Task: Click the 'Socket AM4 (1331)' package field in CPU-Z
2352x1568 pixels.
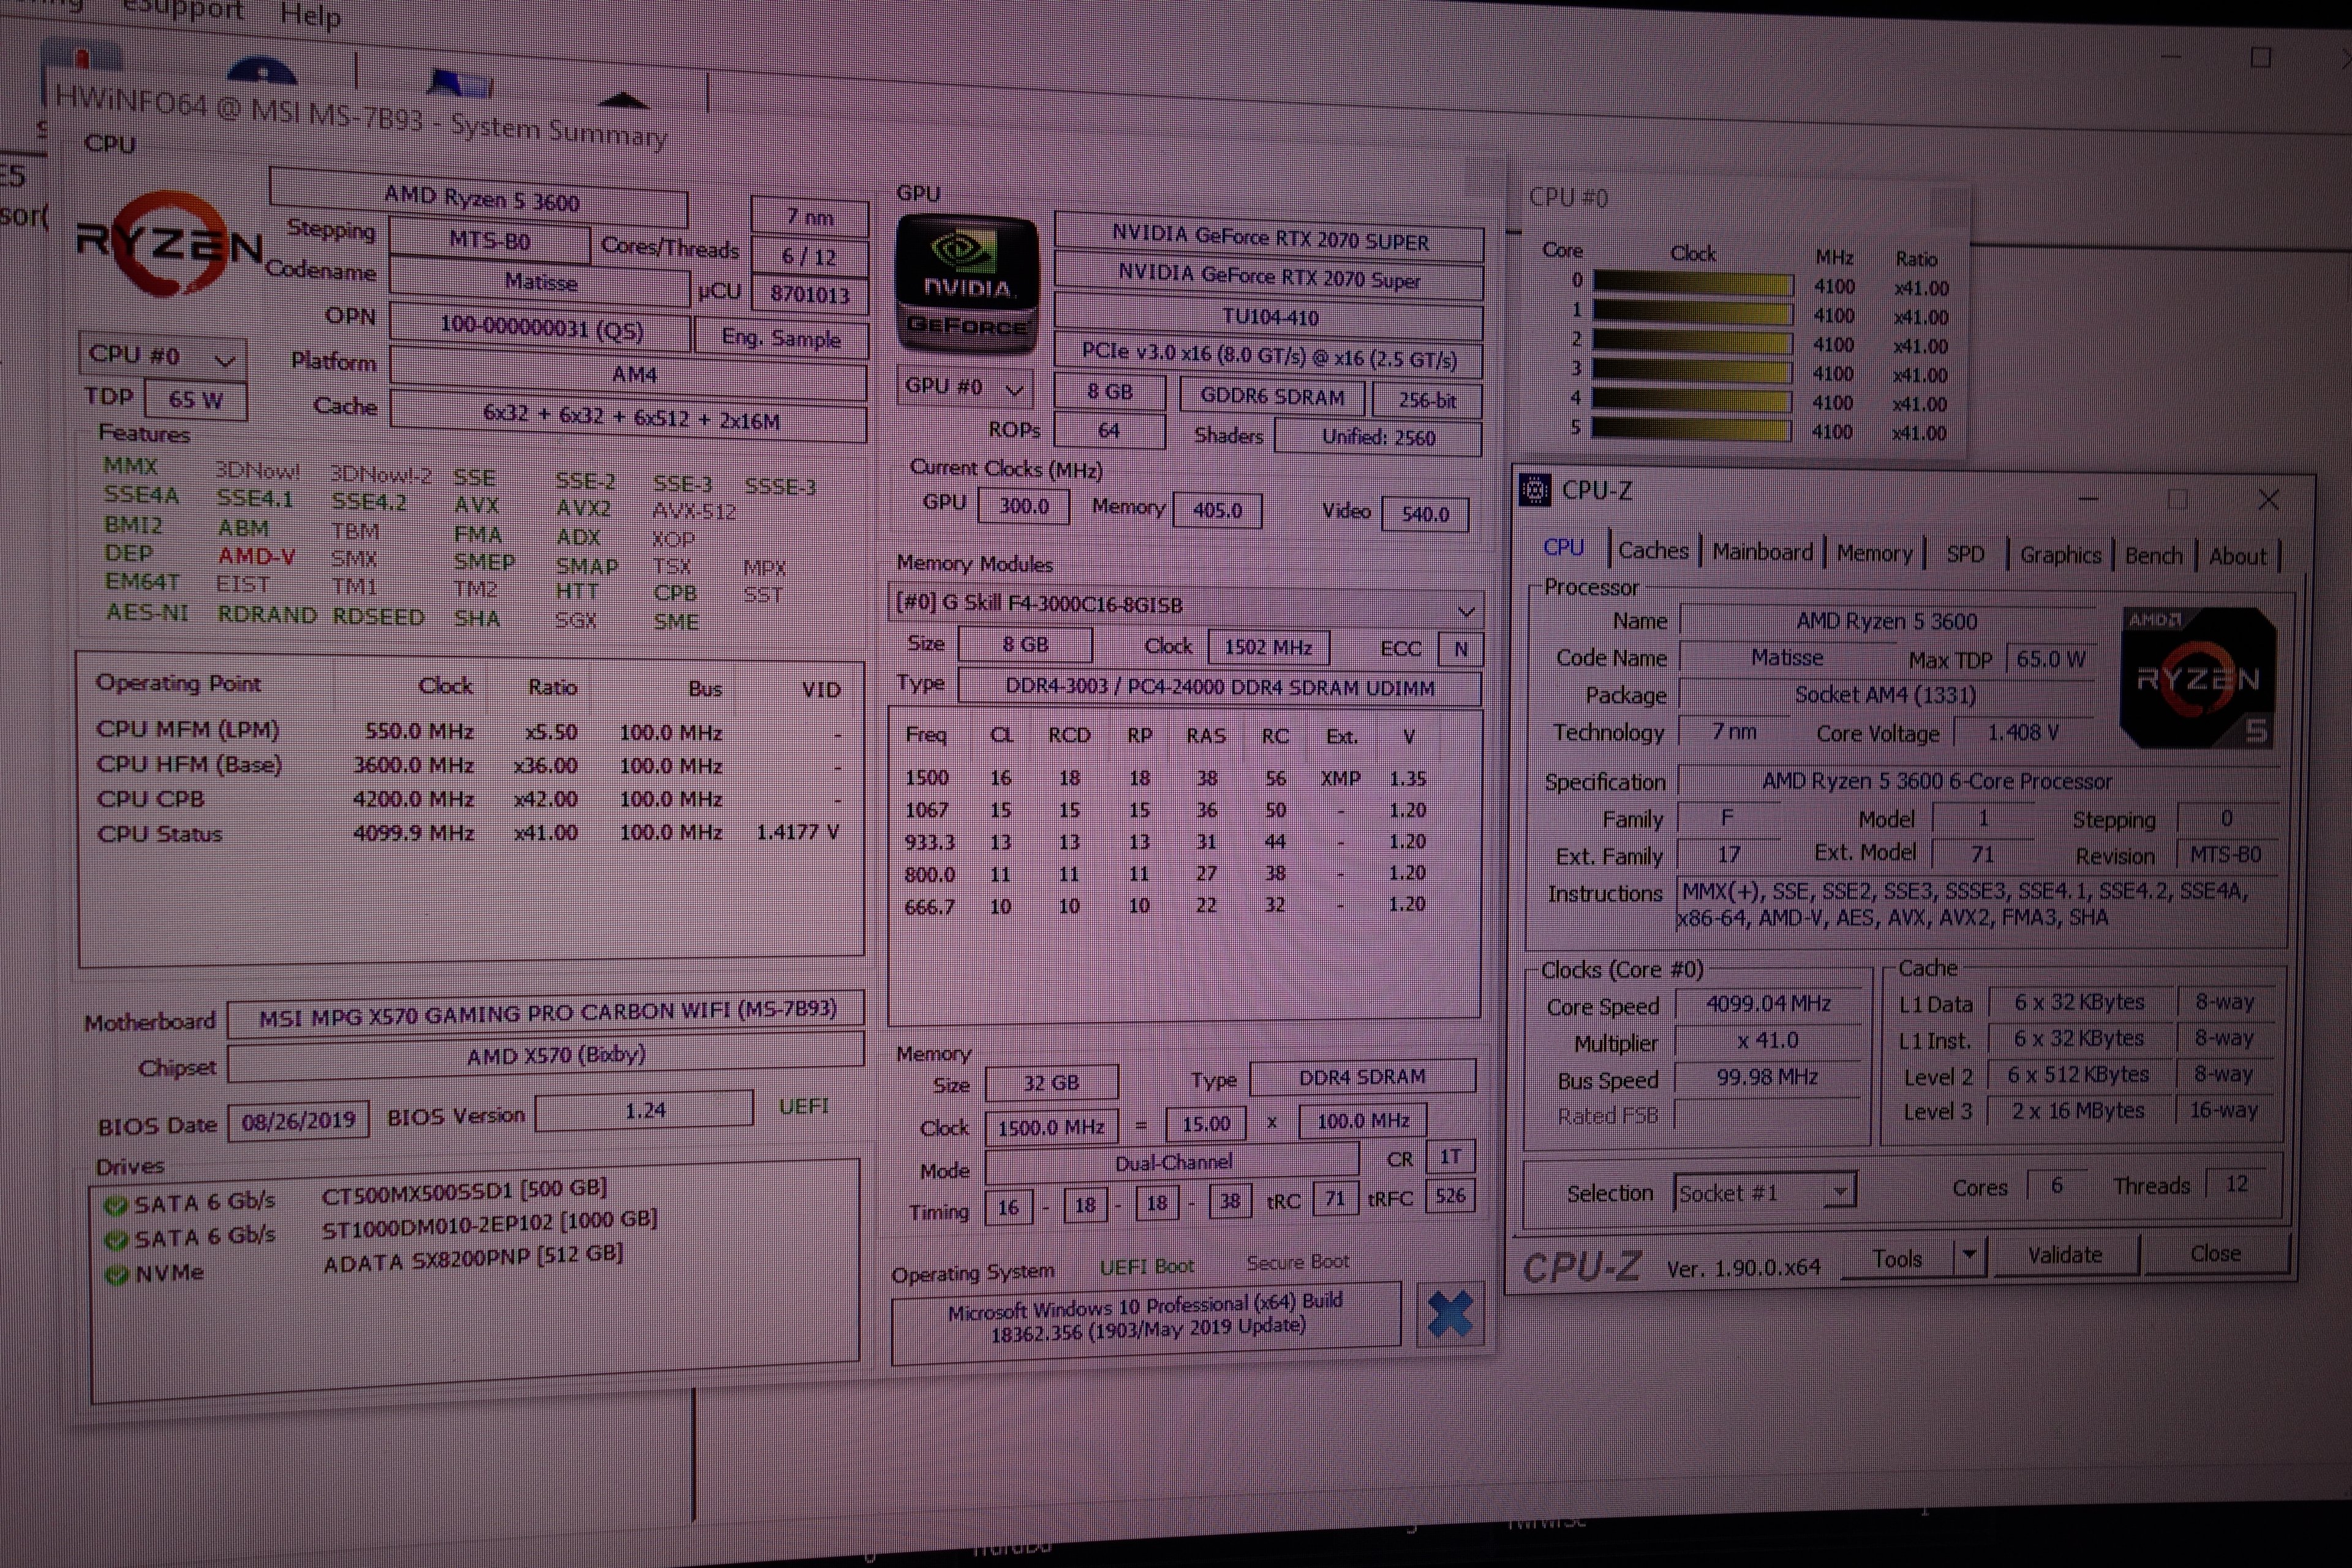Action: (1885, 695)
